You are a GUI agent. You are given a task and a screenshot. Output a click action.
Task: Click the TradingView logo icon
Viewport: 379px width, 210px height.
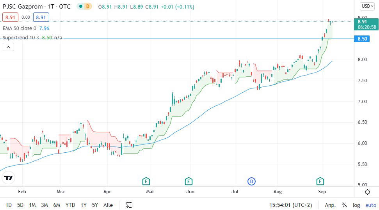pyautogui.click(x=9, y=178)
